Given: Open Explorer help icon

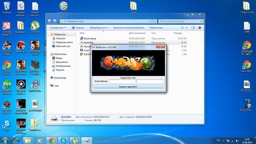Looking at the screenshot, I should [200, 28].
